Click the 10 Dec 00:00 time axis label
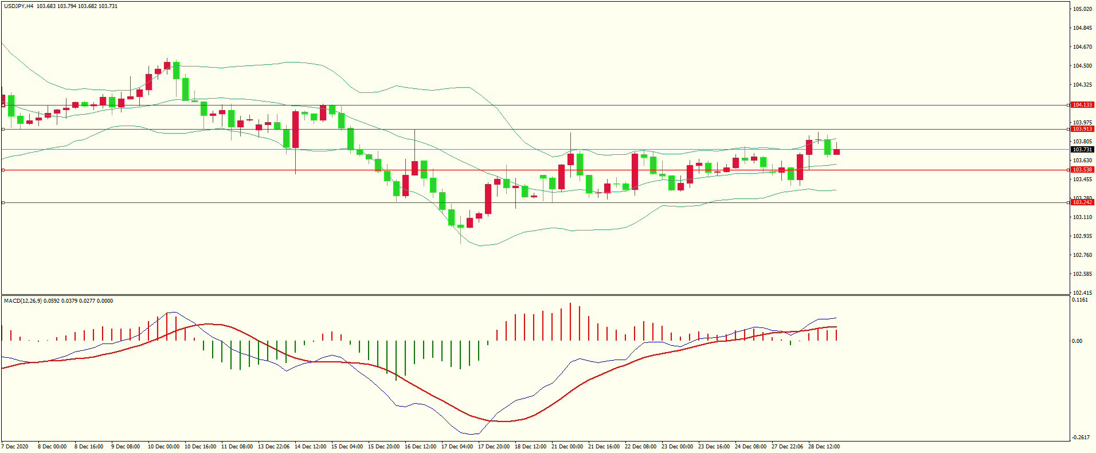The width and height of the screenshot is (1096, 453). point(163,447)
